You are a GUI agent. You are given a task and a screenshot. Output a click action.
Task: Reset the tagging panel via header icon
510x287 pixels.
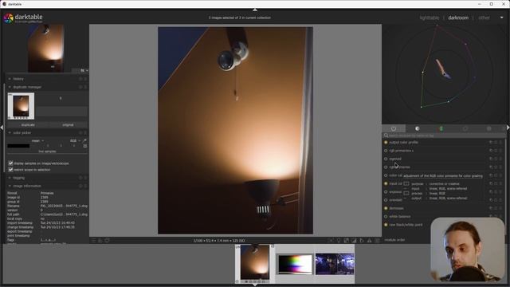(80, 178)
